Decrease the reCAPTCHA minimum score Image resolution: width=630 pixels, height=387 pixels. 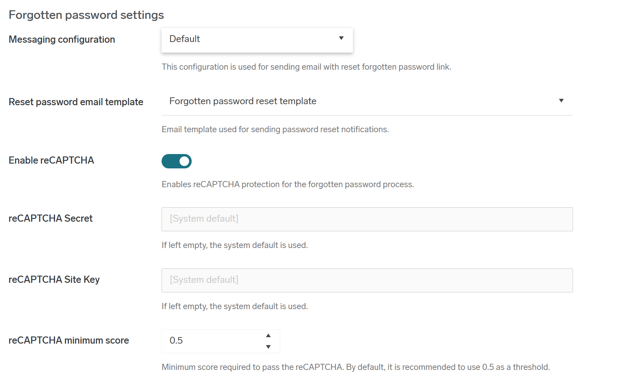[268, 347]
